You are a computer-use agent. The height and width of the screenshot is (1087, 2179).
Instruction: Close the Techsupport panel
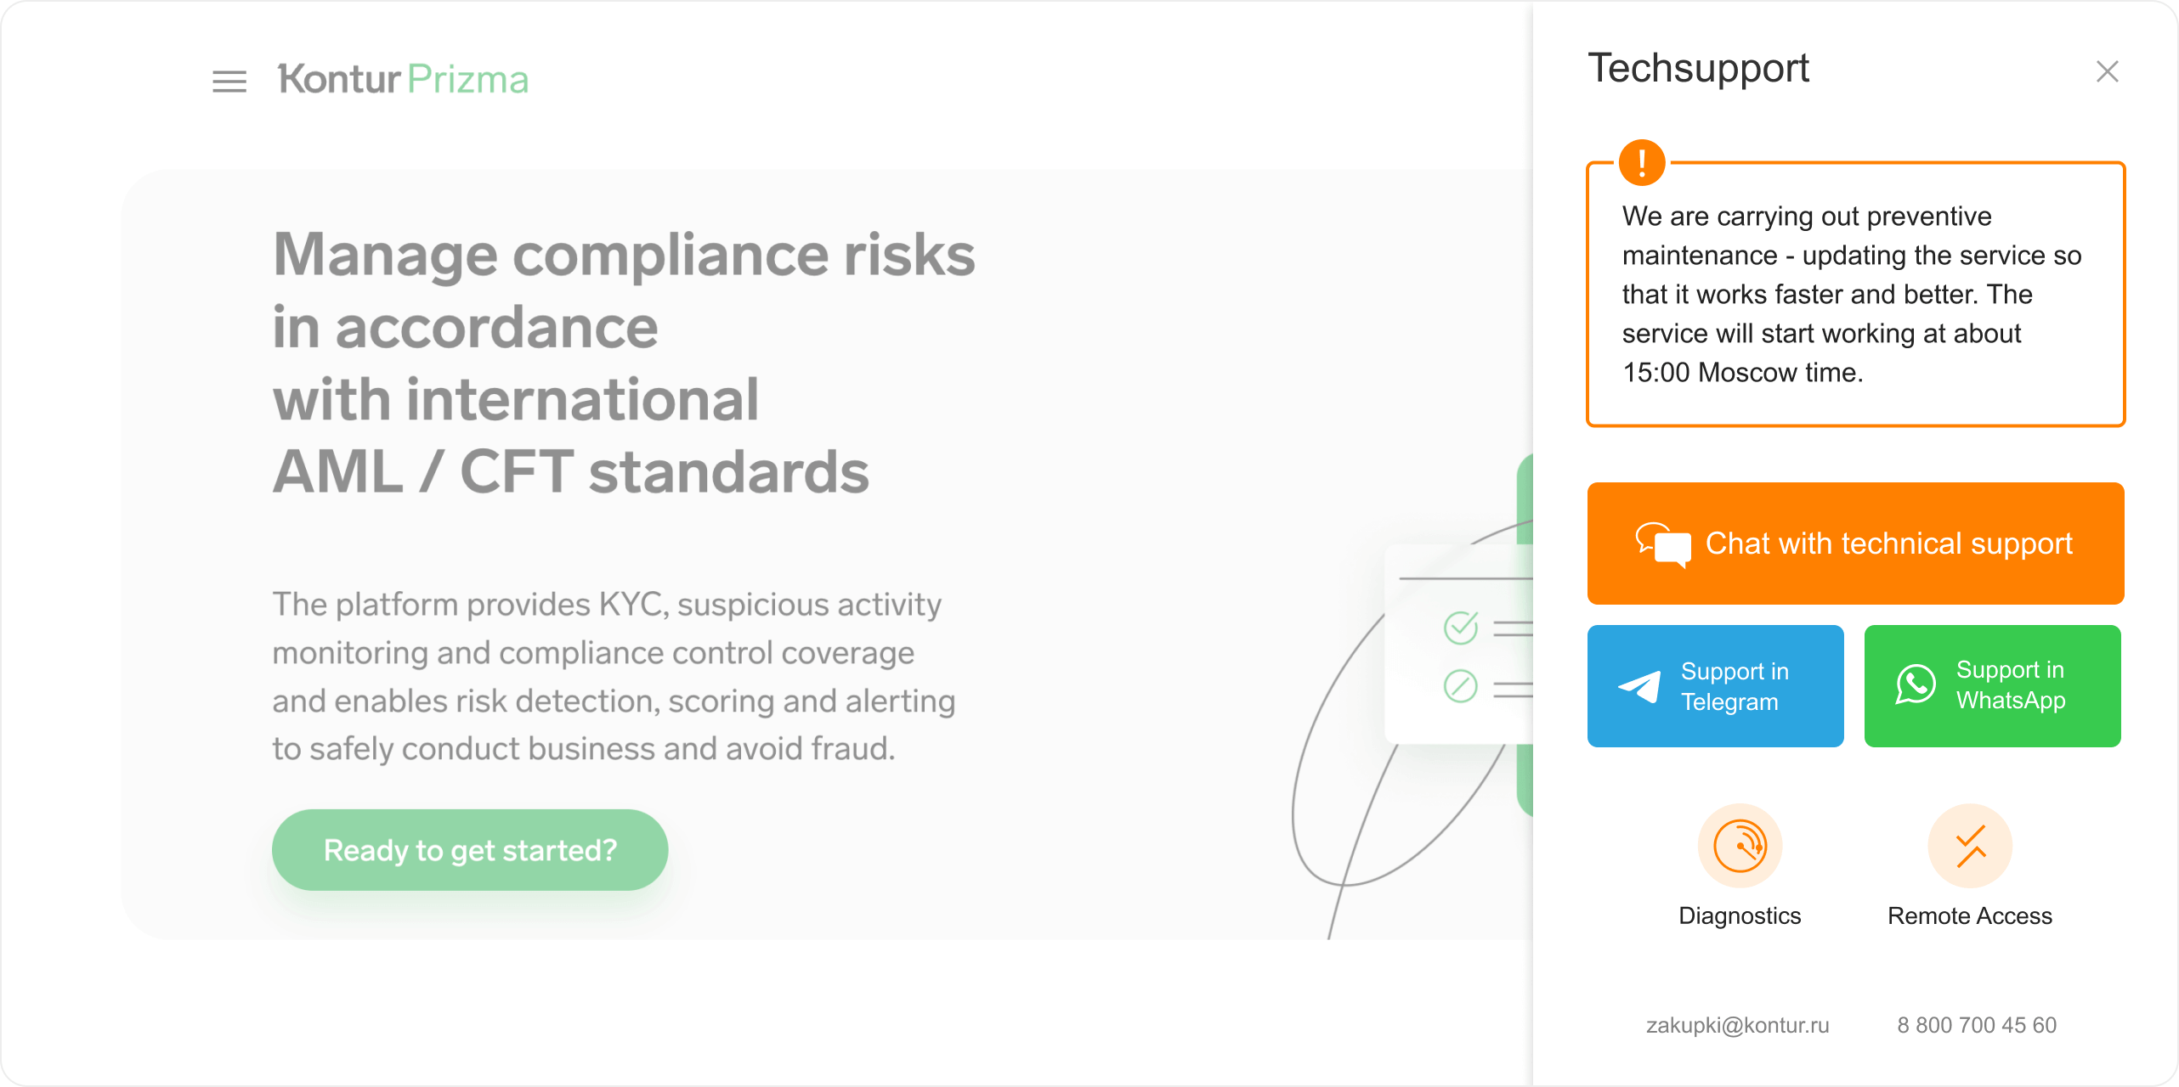pyautogui.click(x=2107, y=71)
